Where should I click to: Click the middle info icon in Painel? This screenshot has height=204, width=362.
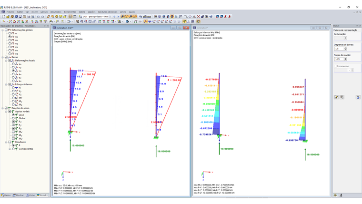point(342,97)
